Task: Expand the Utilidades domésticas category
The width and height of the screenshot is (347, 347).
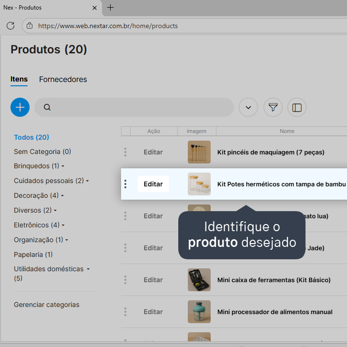Action: [88, 269]
